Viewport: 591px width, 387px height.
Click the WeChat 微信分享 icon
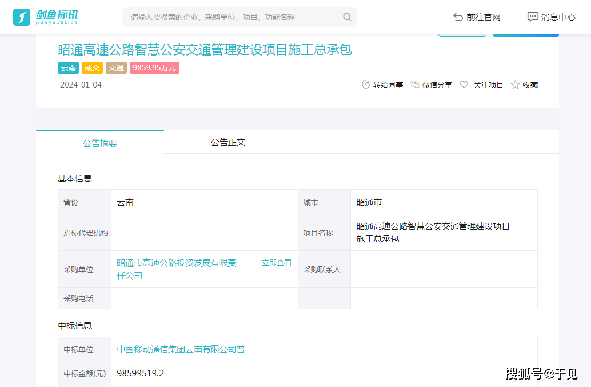click(414, 84)
